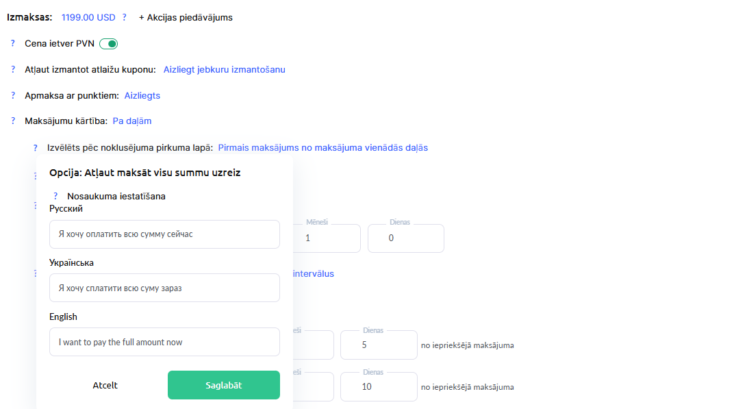Open the Aizliegts points payment option
Viewport: 734px width, 409px height.
coord(142,95)
